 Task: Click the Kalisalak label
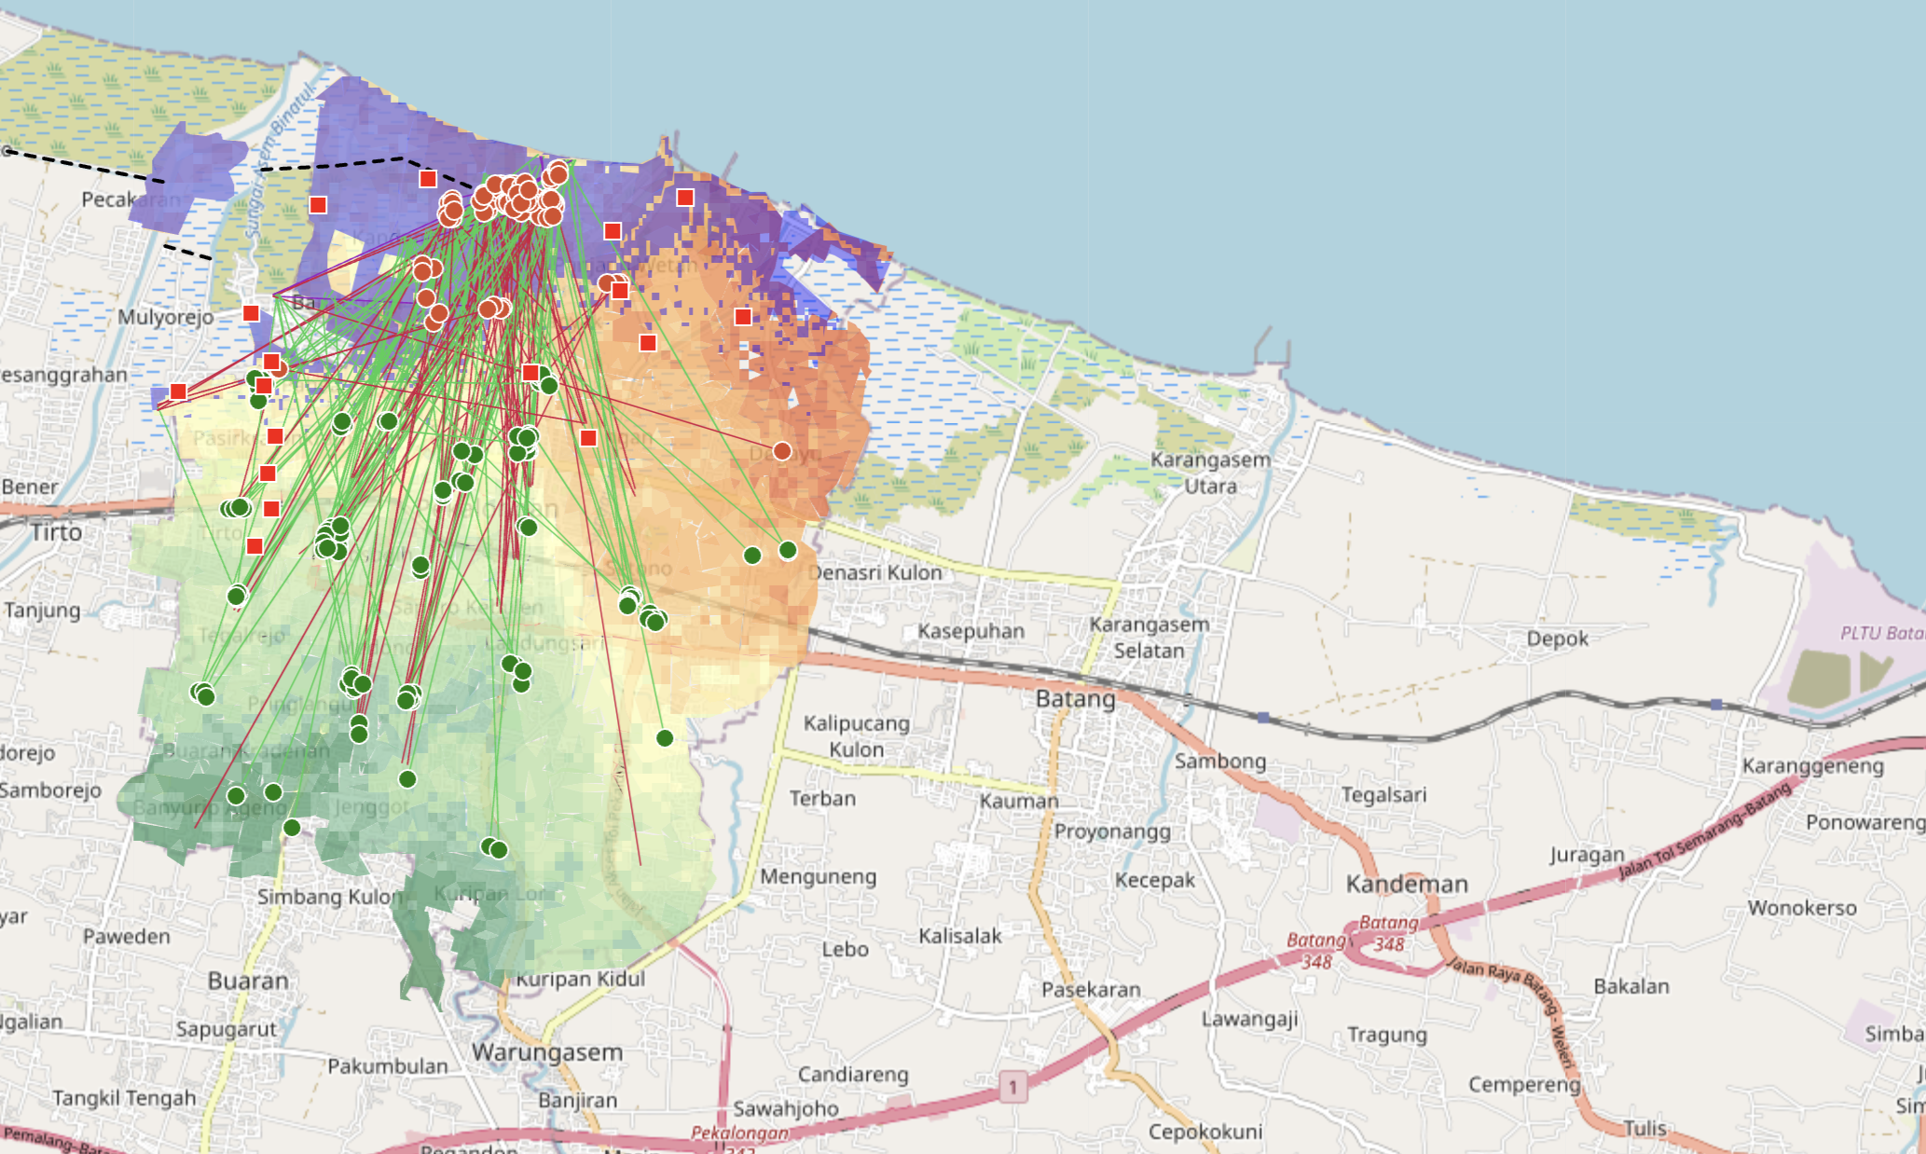coord(960,936)
